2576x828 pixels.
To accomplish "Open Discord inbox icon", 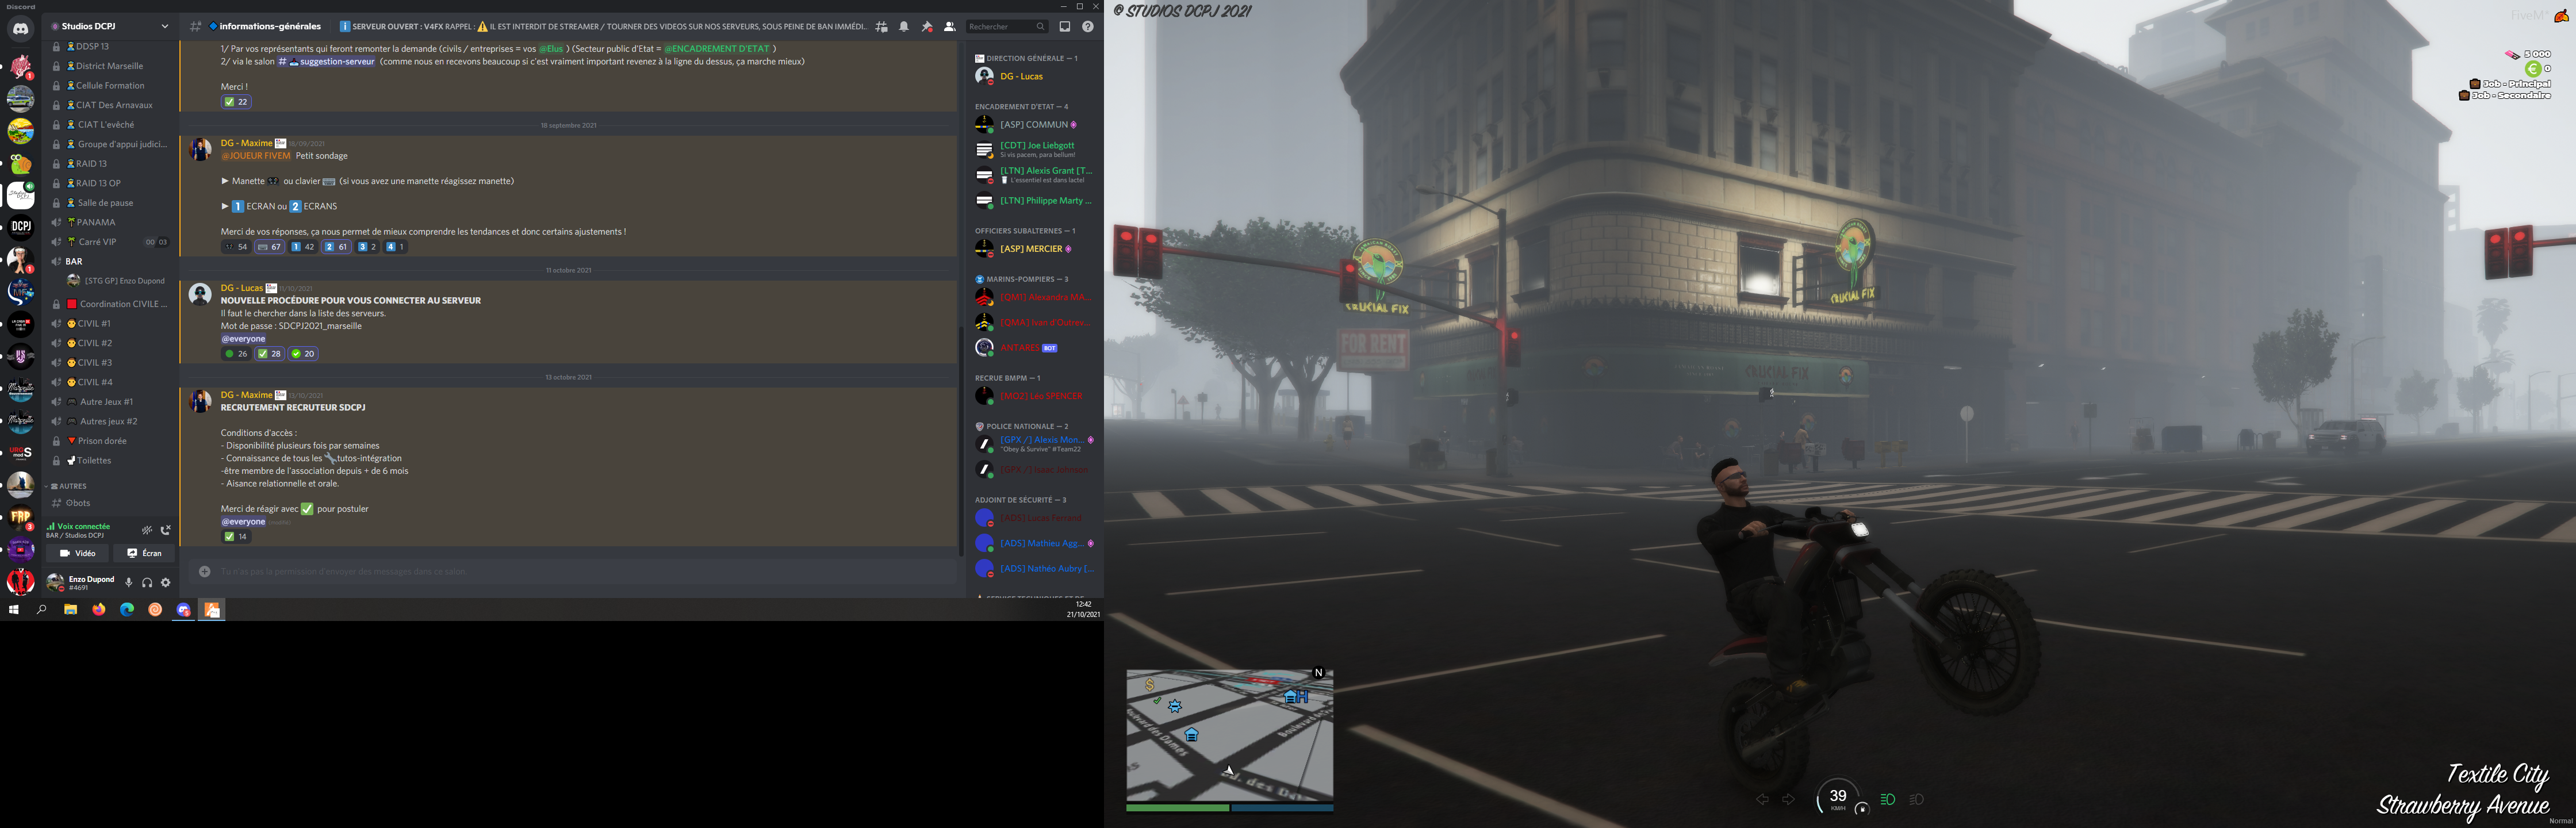I will [x=1065, y=27].
